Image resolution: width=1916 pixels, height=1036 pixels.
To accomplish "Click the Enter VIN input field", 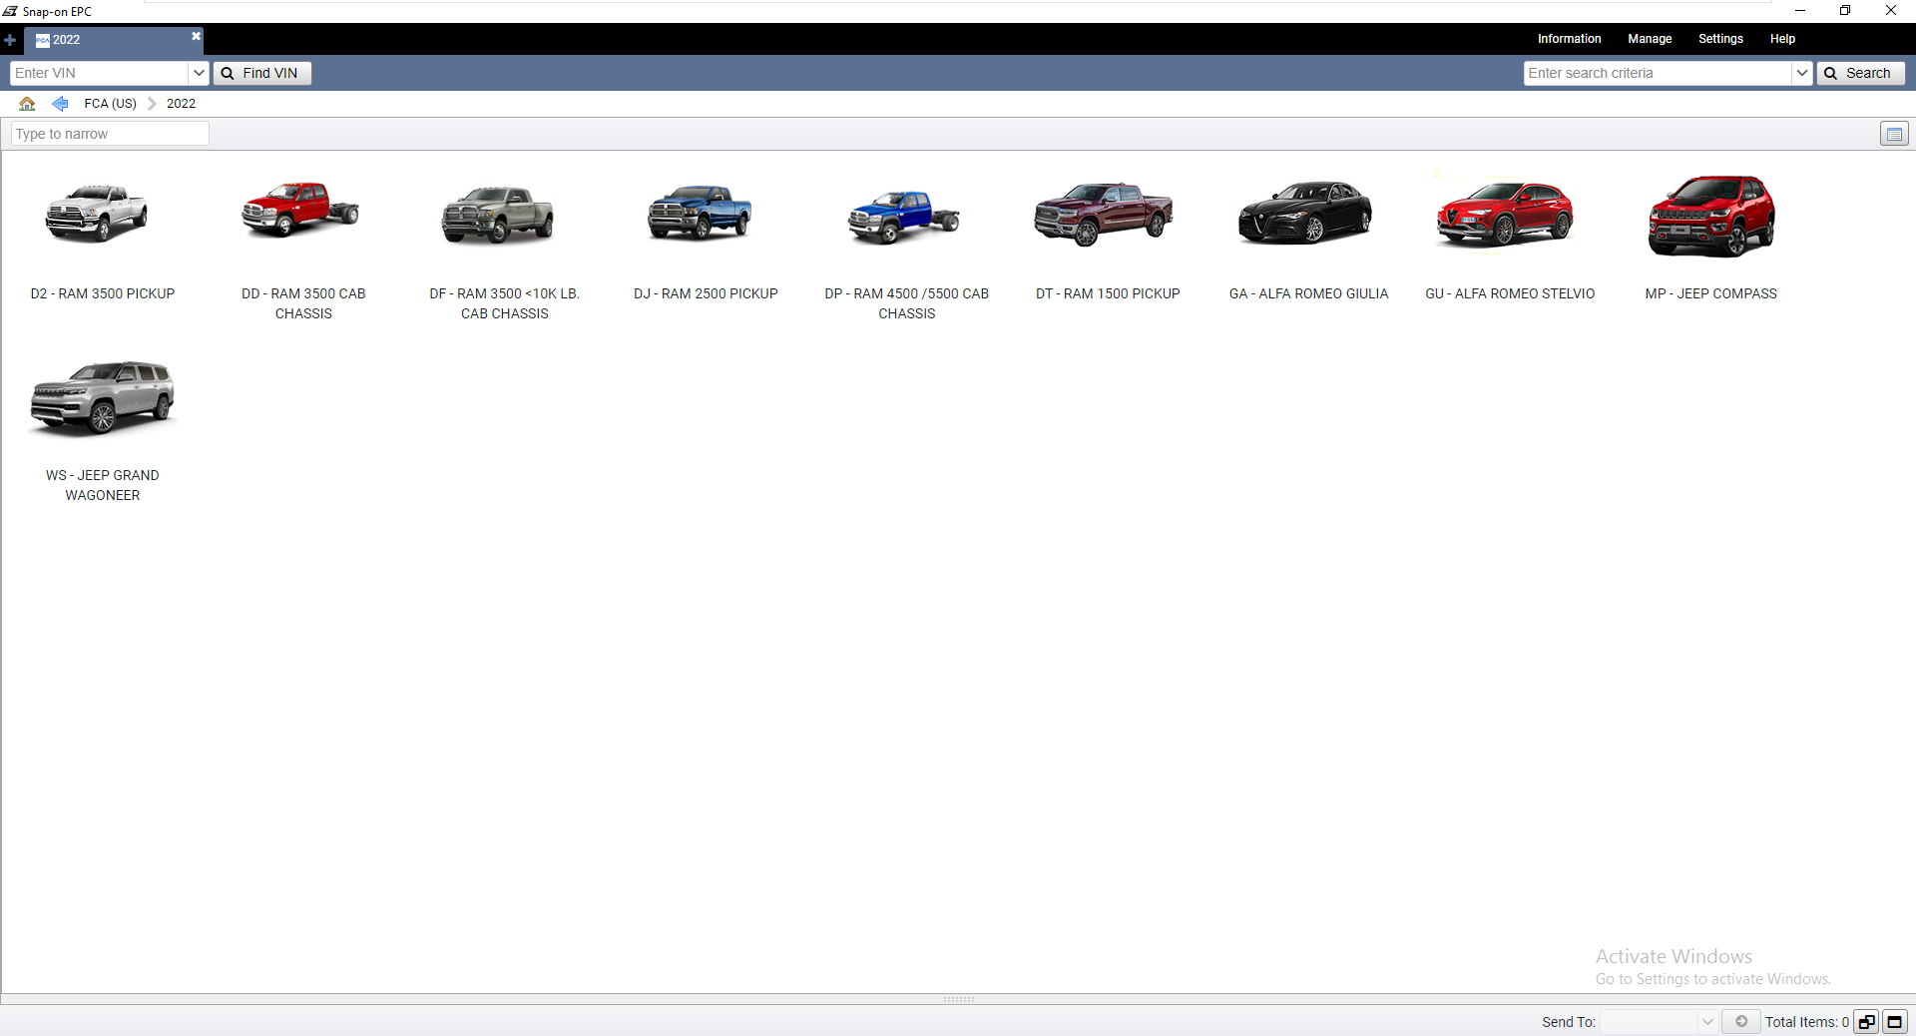I will (x=99, y=73).
